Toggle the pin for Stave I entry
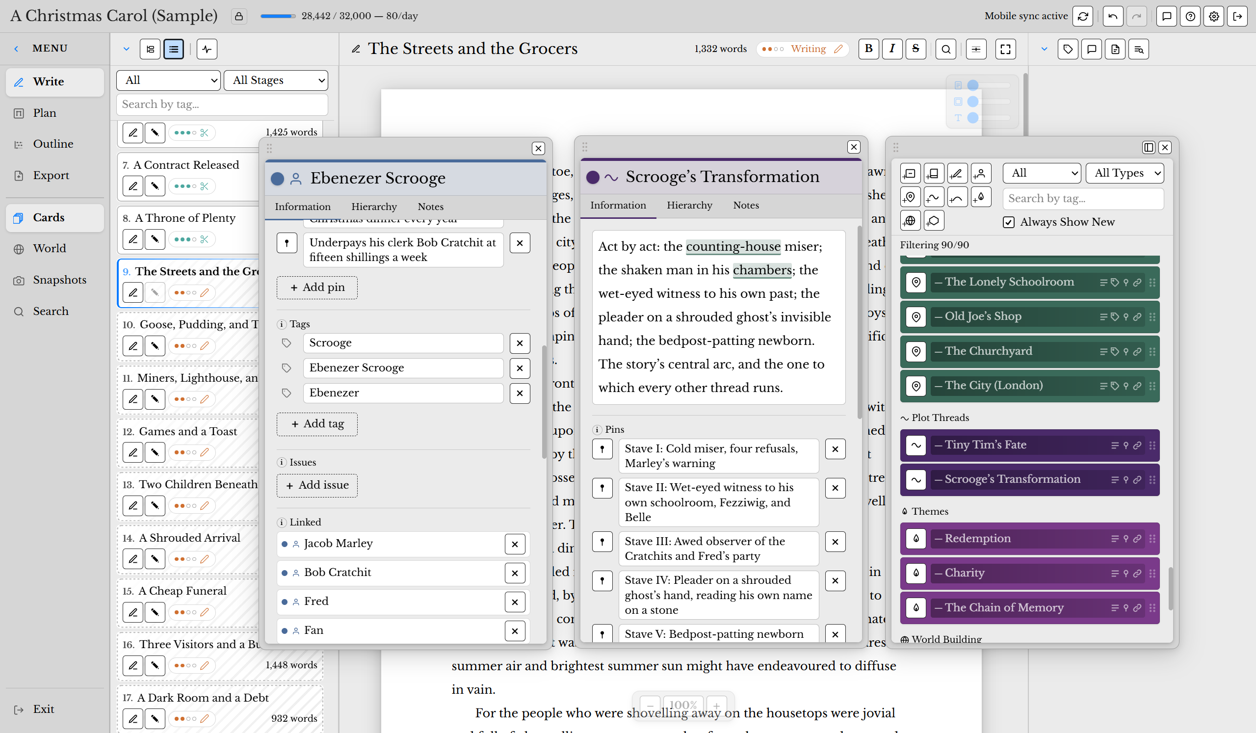Viewport: 1256px width, 733px height. (x=602, y=449)
